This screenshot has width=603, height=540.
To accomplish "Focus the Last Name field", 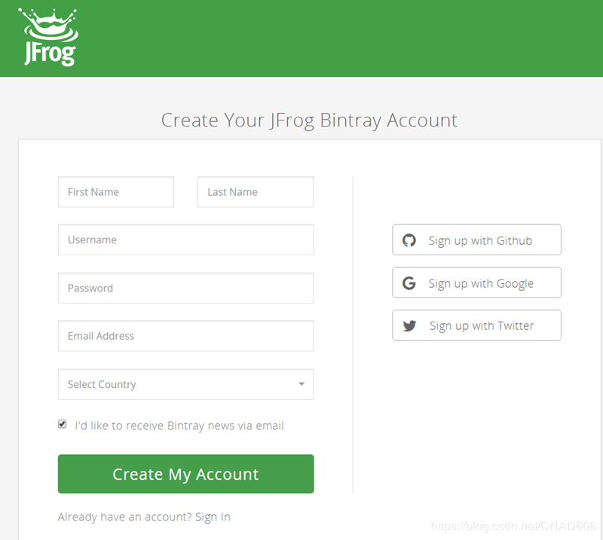I will (255, 192).
